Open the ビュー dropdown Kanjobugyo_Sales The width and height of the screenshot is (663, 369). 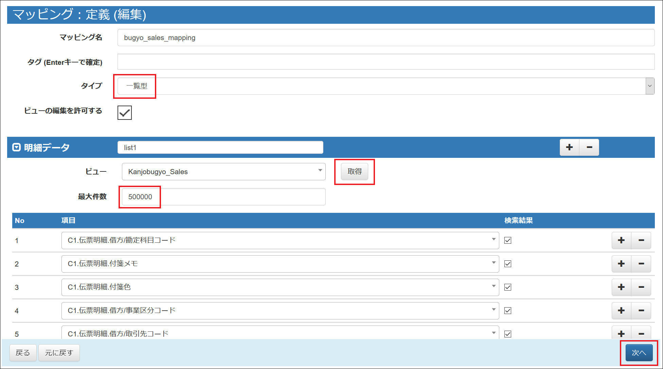point(223,172)
